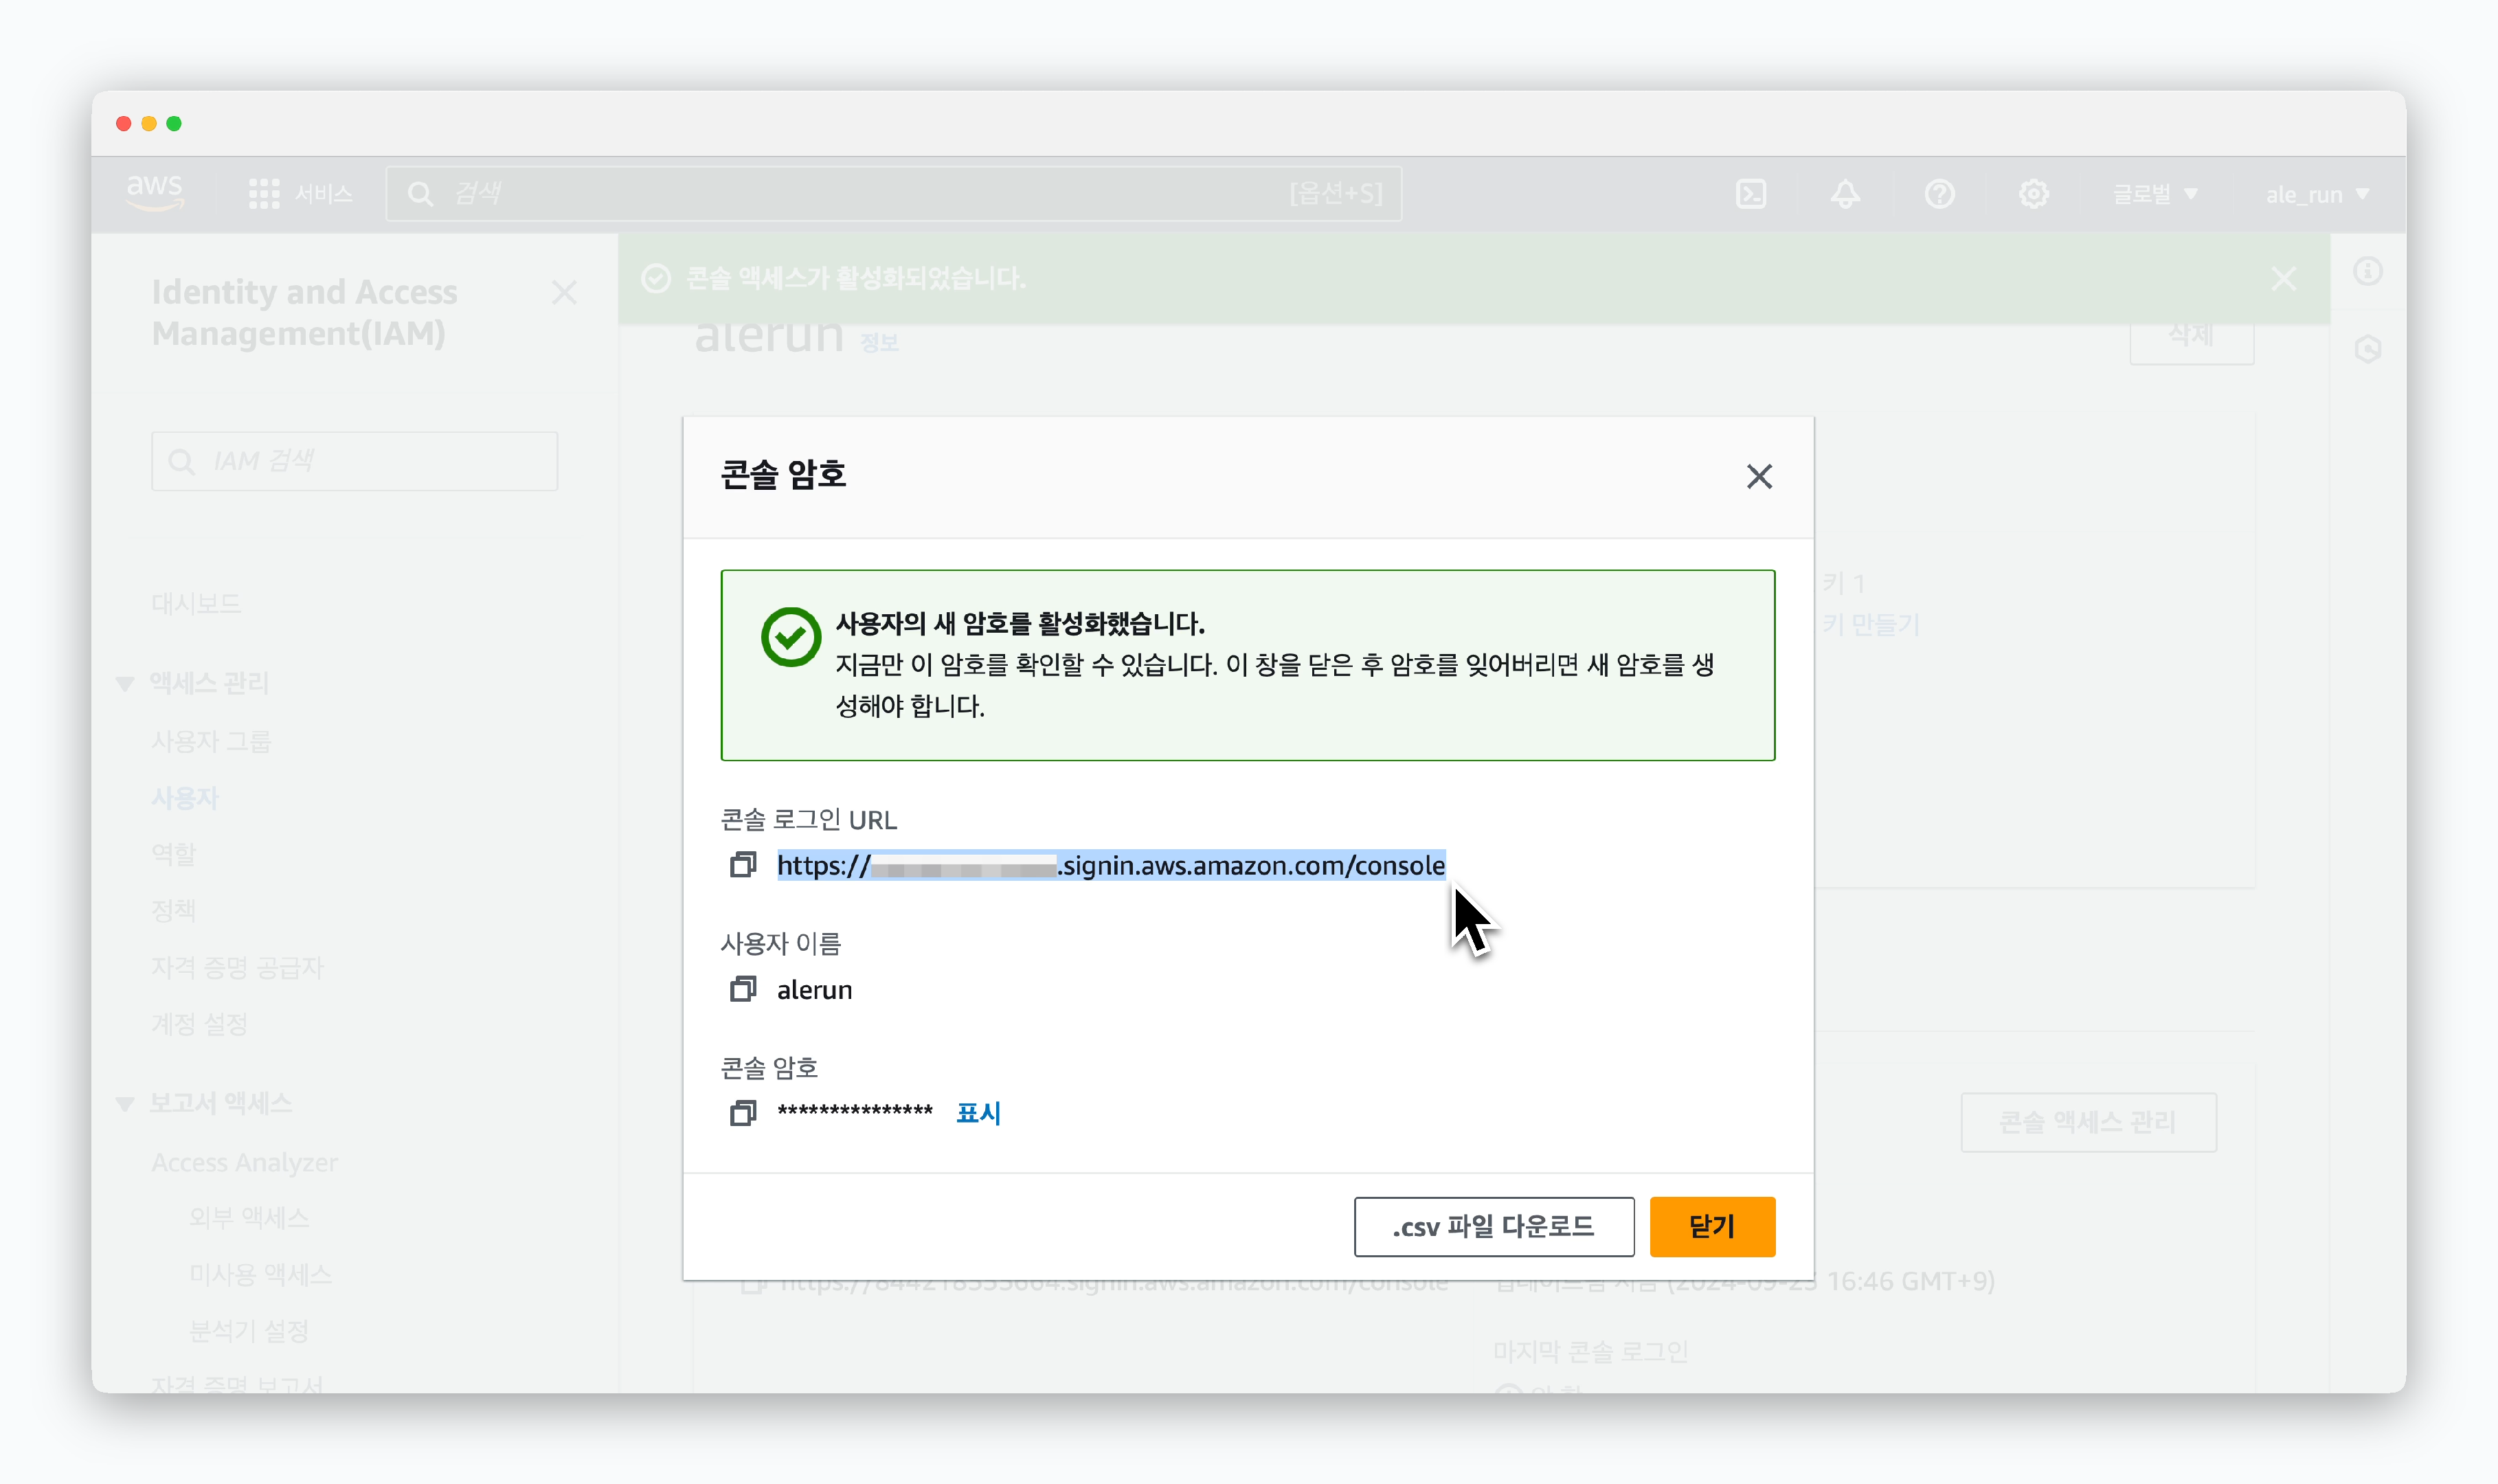Open the help question mark icon

point(1939,194)
